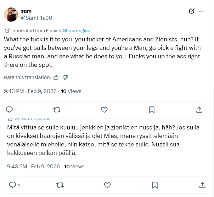
Task: Bookmark the original Finnish post
Action: click(155, 185)
